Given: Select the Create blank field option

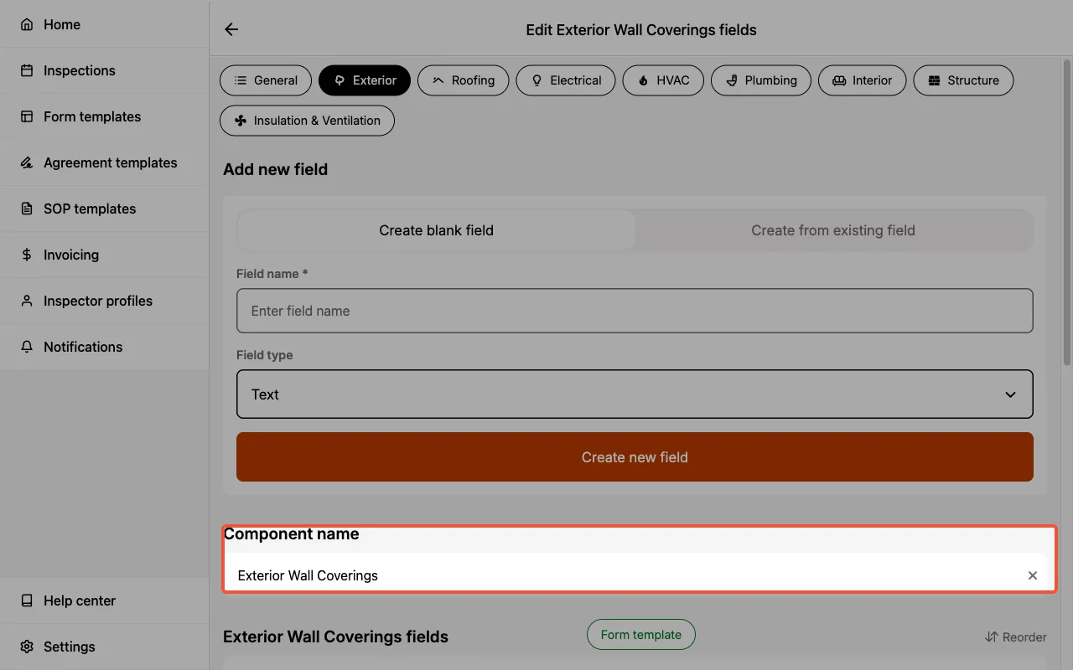Looking at the screenshot, I should [435, 230].
